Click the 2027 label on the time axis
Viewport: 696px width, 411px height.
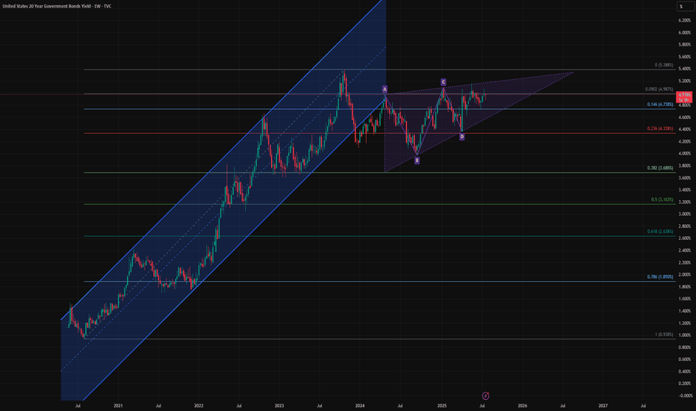[603, 406]
